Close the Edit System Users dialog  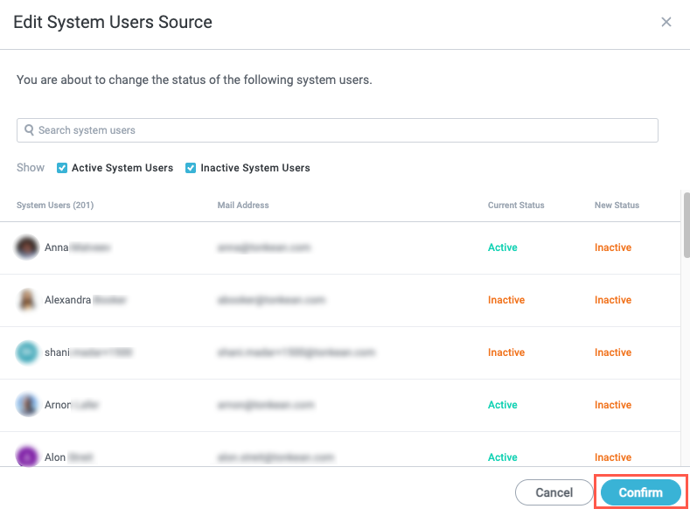666,22
